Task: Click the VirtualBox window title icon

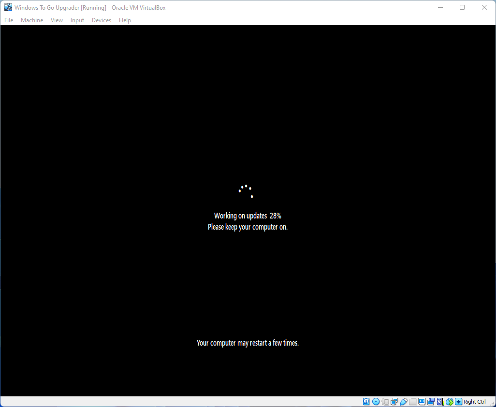Action: (x=8, y=7)
